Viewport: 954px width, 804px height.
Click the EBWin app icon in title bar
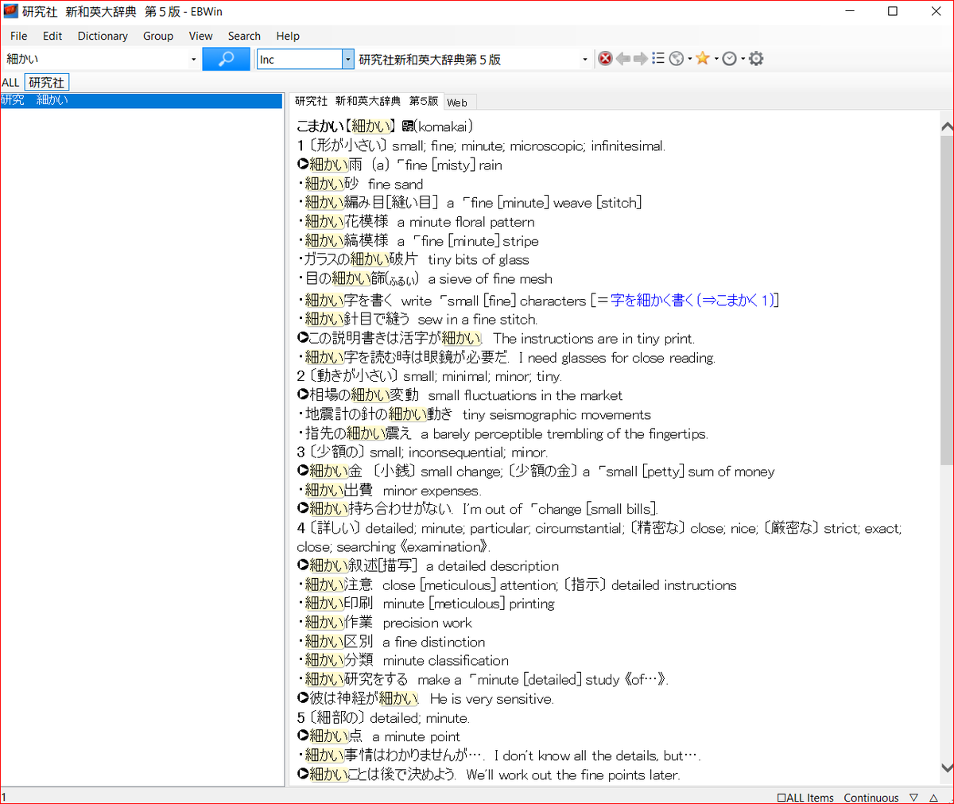(x=10, y=11)
